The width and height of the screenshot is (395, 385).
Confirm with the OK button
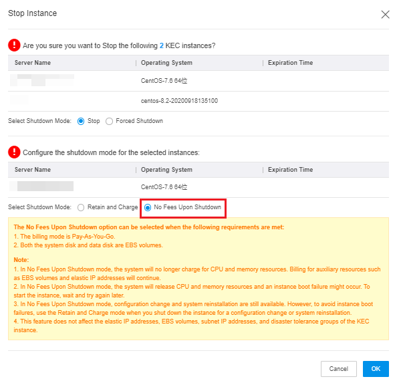(x=376, y=369)
